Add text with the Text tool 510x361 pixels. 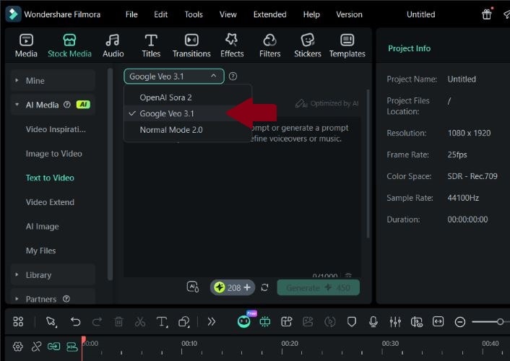pos(162,321)
